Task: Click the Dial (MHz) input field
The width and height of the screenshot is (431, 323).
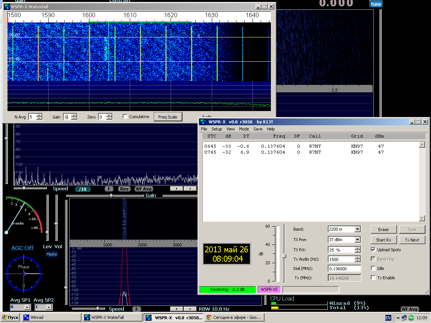Action: point(344,268)
